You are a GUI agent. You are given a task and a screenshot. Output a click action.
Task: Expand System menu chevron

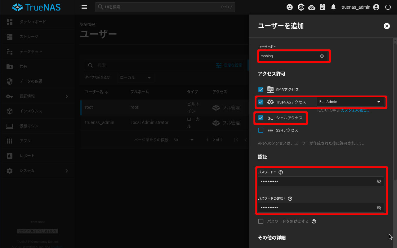tap(67, 171)
